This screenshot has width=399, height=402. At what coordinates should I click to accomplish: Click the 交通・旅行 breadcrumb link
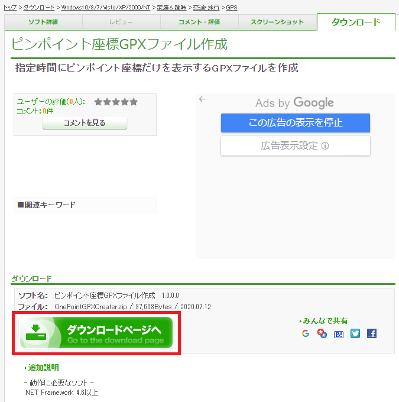(x=207, y=7)
